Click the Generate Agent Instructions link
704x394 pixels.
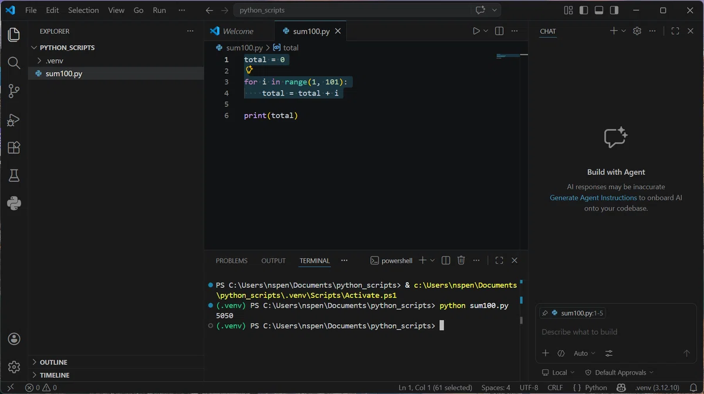pos(593,198)
